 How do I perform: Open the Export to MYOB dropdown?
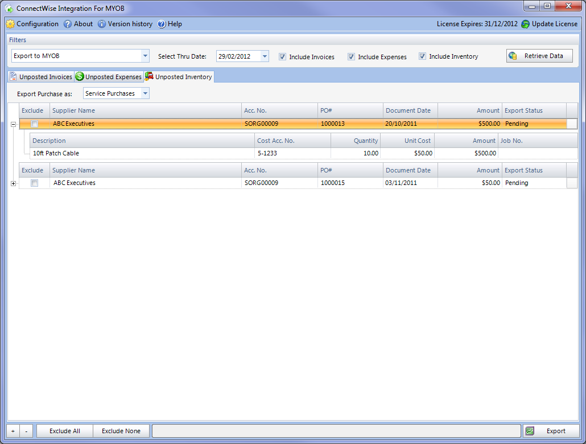point(145,56)
